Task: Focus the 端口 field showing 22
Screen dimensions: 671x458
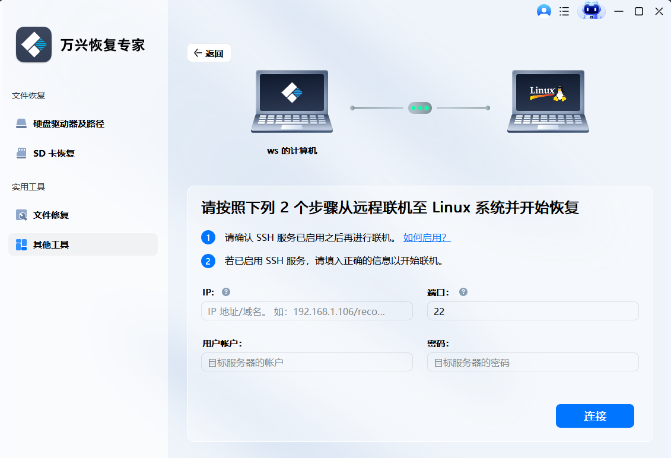Action: pos(533,311)
